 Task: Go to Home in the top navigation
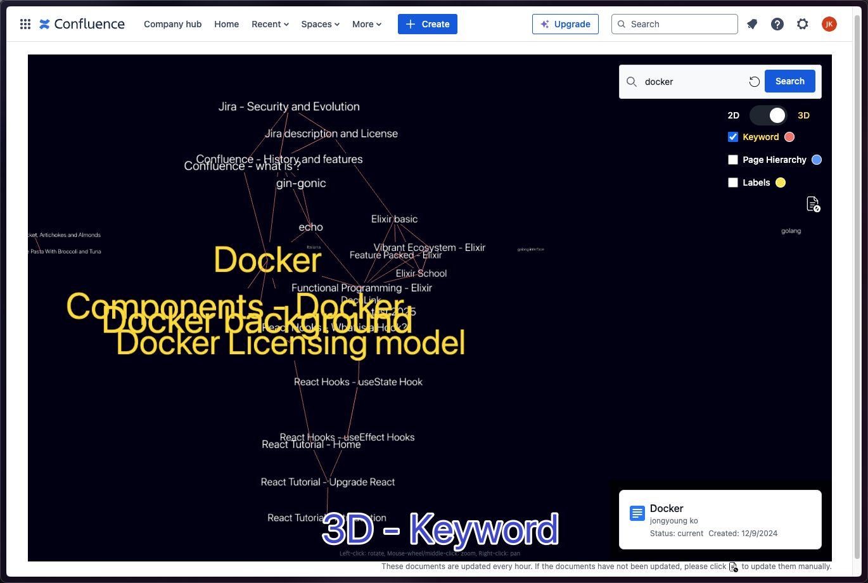227,24
